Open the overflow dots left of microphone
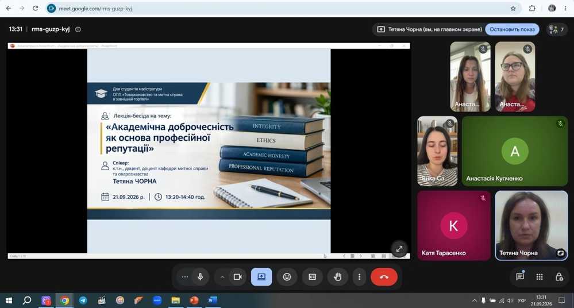This screenshot has height=308, width=574. pos(185,277)
